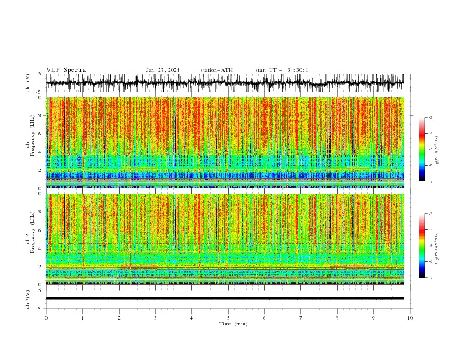Click the ch.1 PSD color bar
The height and width of the screenshot is (357, 462).
(x=422, y=149)
